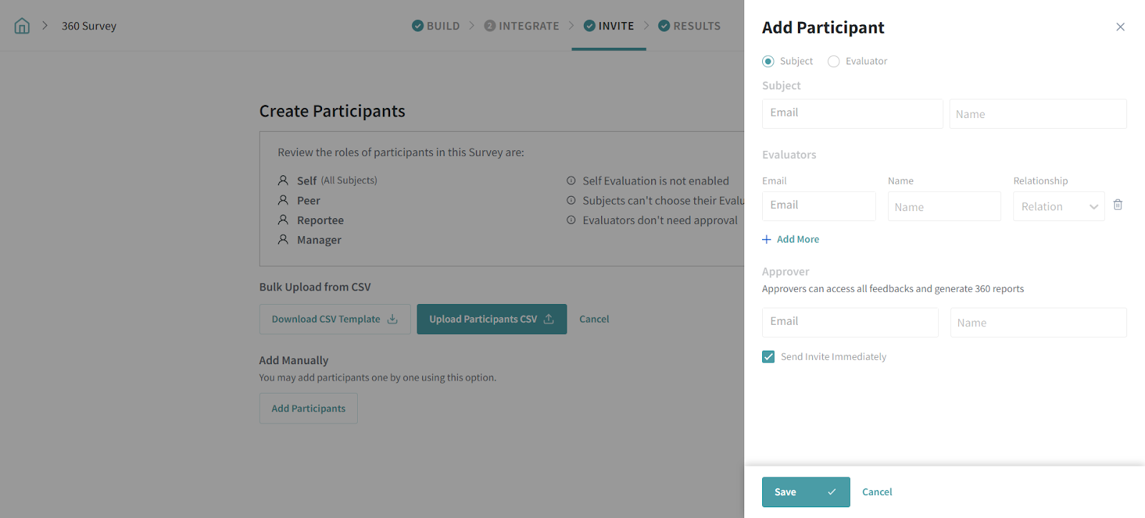Click the Add Participants button
Image resolution: width=1145 pixels, height=518 pixels.
[308, 409]
